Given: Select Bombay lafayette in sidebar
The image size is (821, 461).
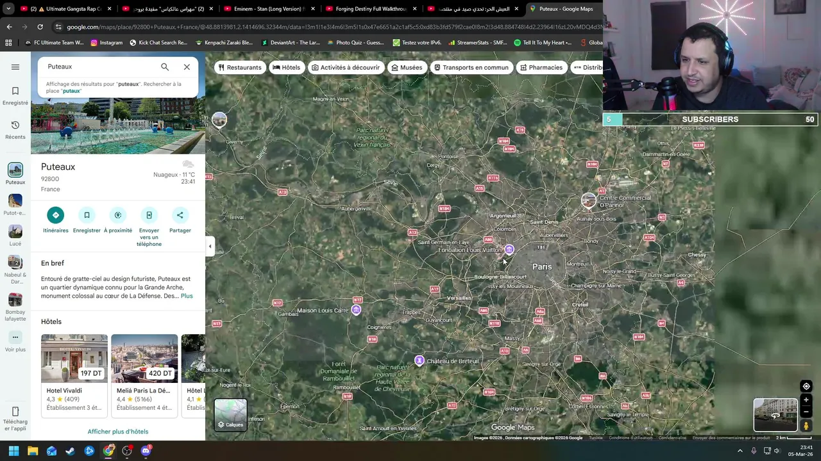Looking at the screenshot, I should pos(15,307).
